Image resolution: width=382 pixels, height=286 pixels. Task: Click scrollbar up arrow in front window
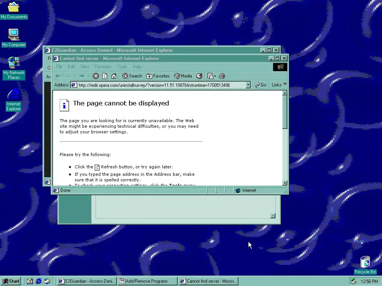285,93
